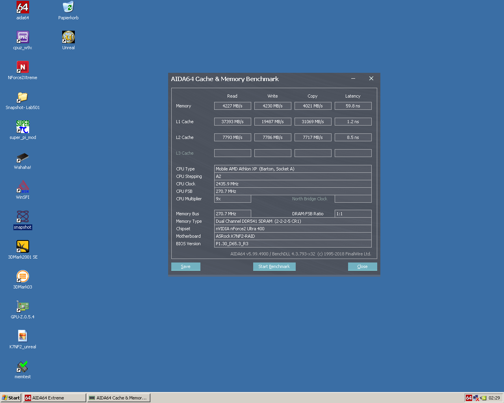Click the Memory Copy 4021 MB/s value
Image resolution: width=504 pixels, height=403 pixels.
click(313, 106)
